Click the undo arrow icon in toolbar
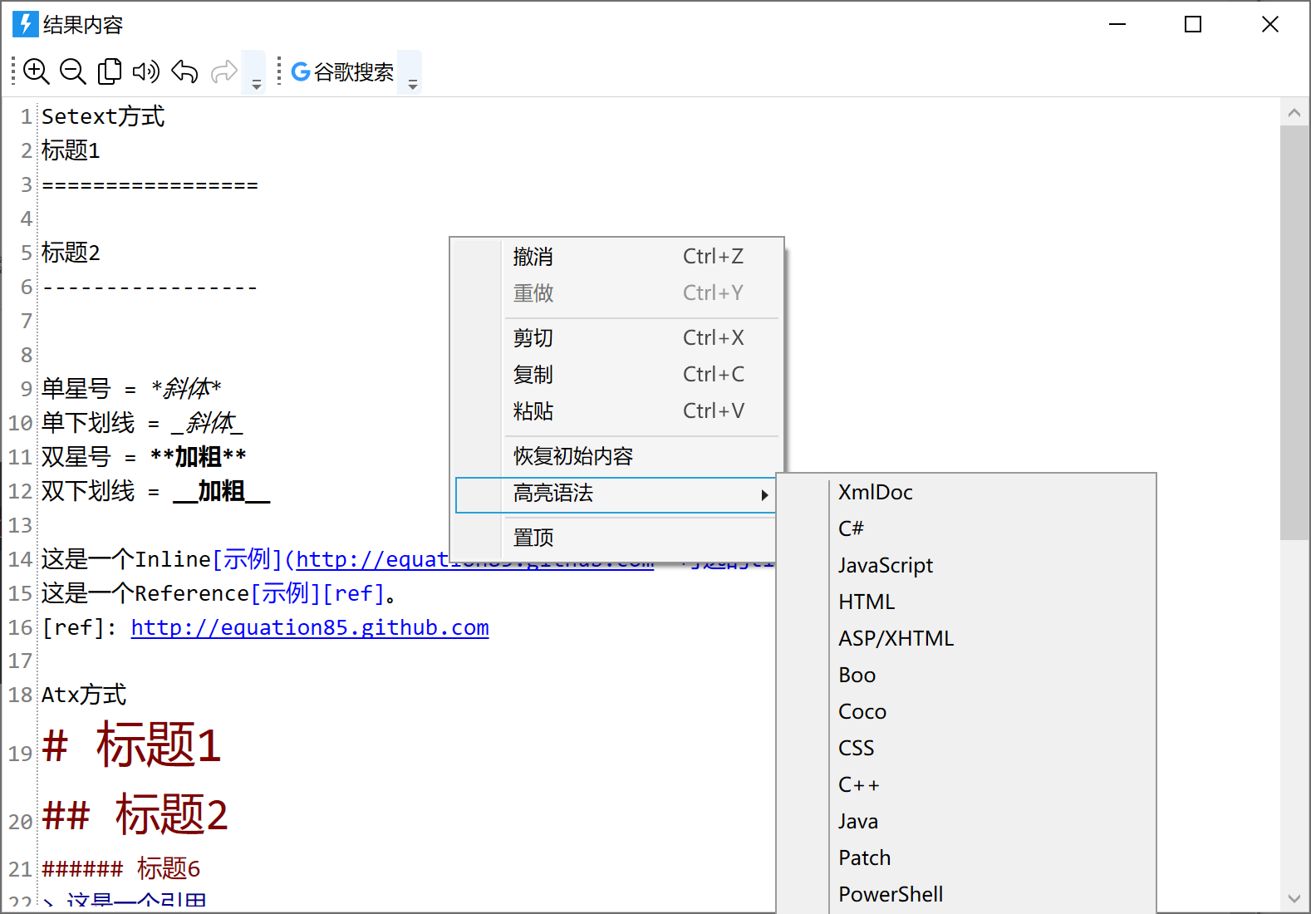1311x914 pixels. (184, 71)
